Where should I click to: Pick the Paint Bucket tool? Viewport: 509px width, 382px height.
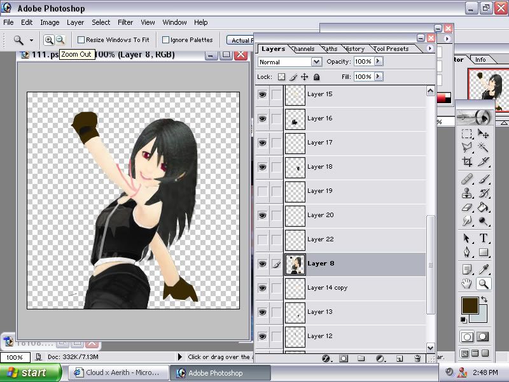point(484,207)
